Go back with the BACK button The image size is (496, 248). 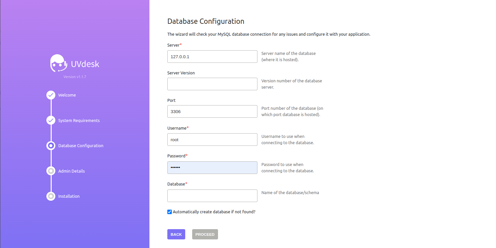[x=176, y=234]
